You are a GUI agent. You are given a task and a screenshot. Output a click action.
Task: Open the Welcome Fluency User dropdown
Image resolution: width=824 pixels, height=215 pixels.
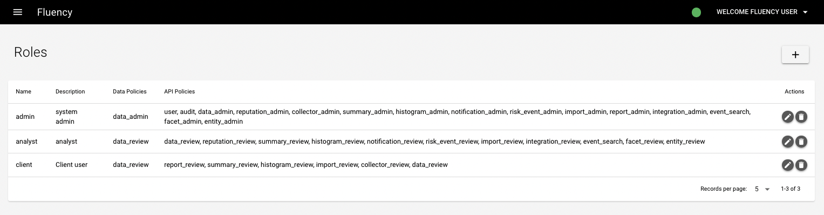click(762, 12)
